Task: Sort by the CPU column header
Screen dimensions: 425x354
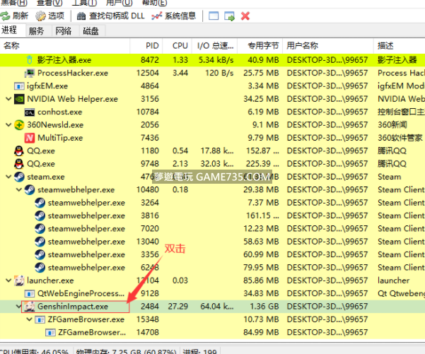Action: pos(180,46)
